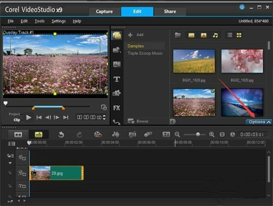Viewport: 273px width, 206px height.
Task: Toggle showing audio files in library
Action: 216,35
